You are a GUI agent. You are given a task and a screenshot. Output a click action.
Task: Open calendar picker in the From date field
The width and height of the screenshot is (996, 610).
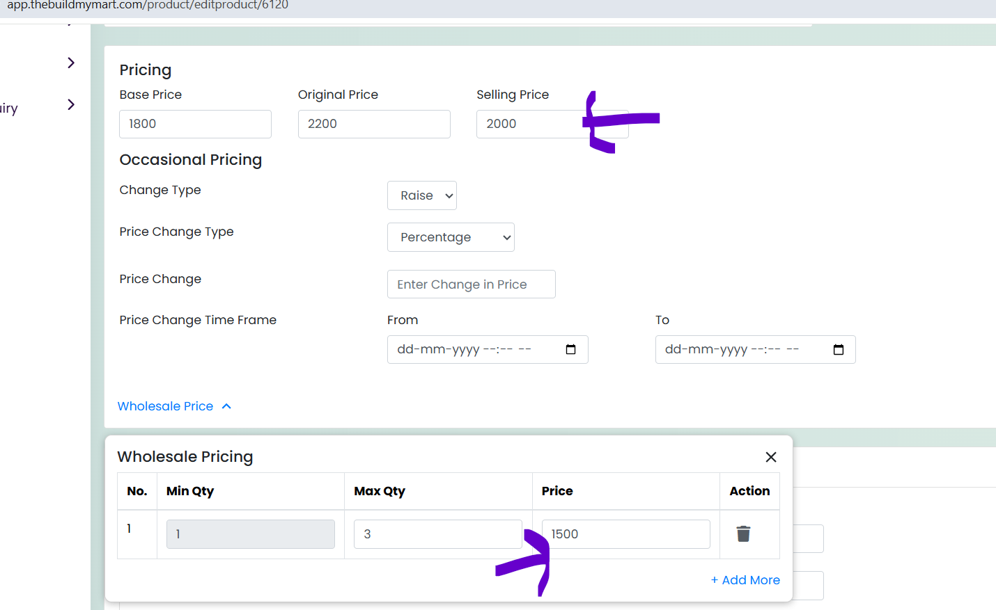click(x=570, y=349)
